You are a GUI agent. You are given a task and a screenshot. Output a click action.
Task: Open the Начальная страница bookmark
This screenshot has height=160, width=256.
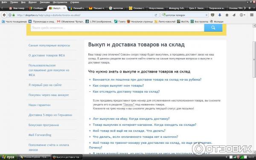[x=140, y=22]
